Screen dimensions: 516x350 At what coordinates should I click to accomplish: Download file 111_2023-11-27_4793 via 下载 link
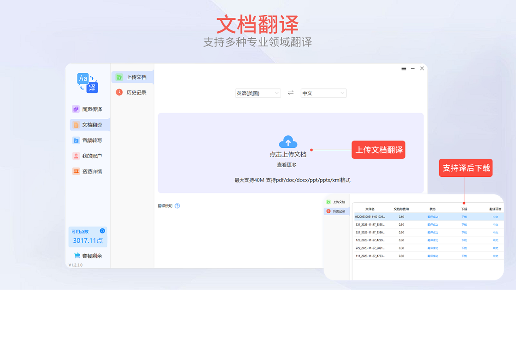tap(464, 256)
